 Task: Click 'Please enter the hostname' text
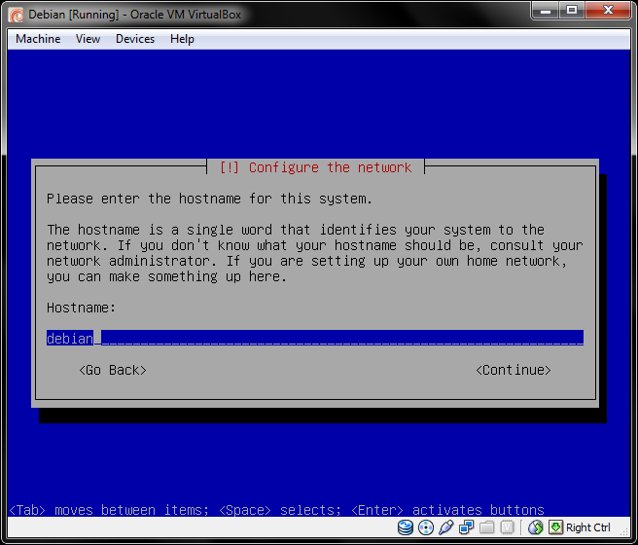(x=209, y=199)
